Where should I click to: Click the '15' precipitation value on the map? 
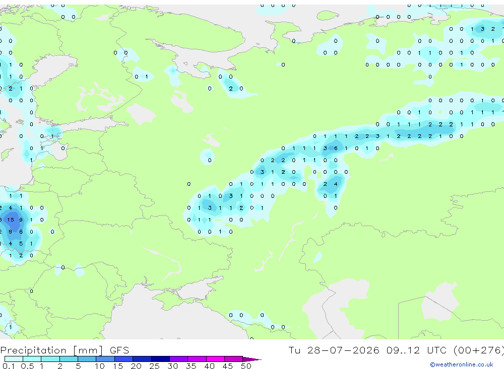point(11,219)
